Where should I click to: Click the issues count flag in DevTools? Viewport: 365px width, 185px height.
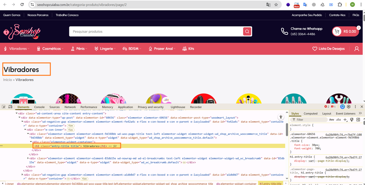tap(333, 107)
